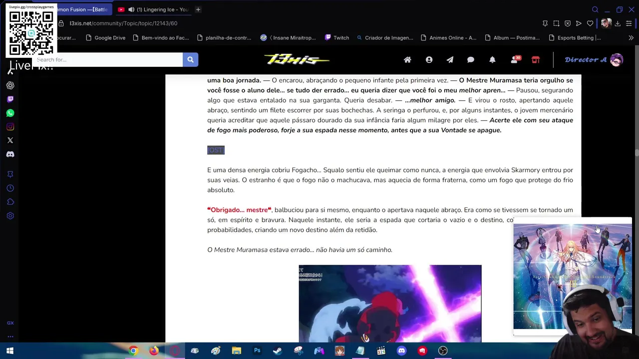The height and width of the screenshot is (359, 639).
Task: Open 'Animes Online - A...' bookmark
Action: tap(448, 38)
